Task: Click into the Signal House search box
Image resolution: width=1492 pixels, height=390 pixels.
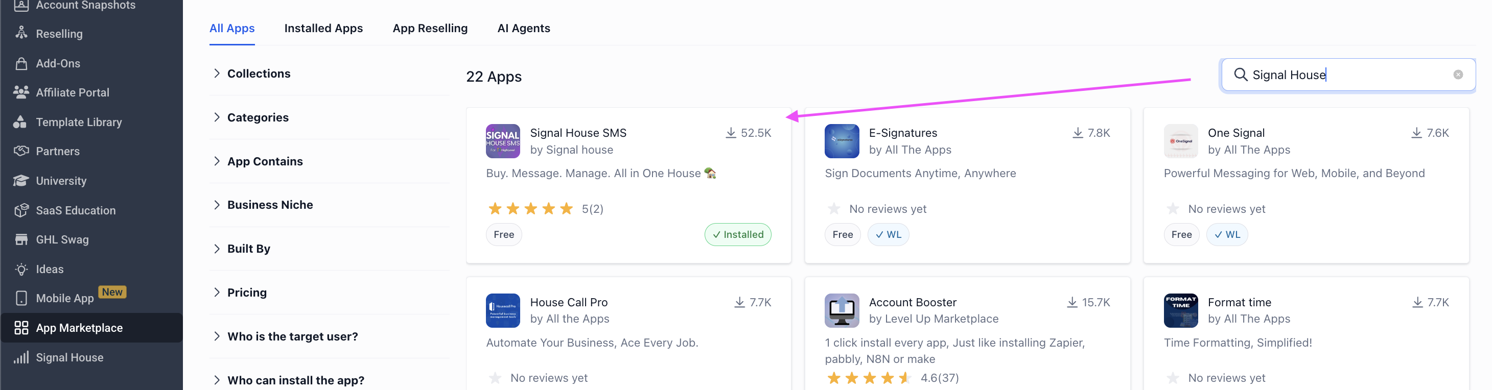Action: (1344, 75)
